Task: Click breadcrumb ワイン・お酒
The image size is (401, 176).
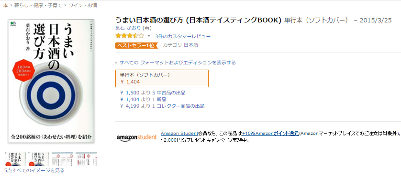Action: pyautogui.click(x=83, y=5)
